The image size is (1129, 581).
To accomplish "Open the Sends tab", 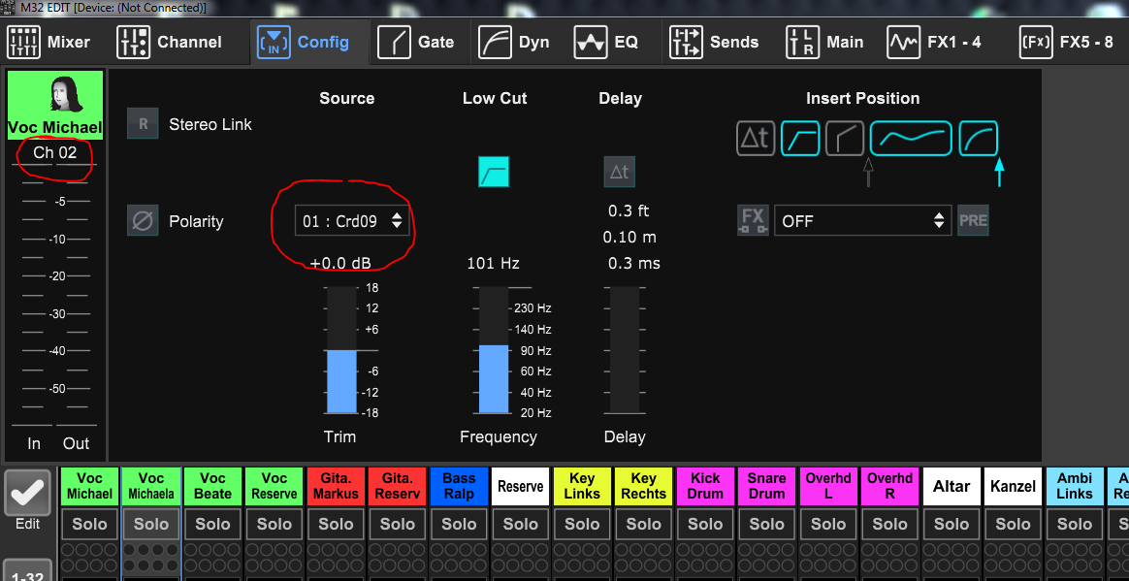I will (x=715, y=42).
